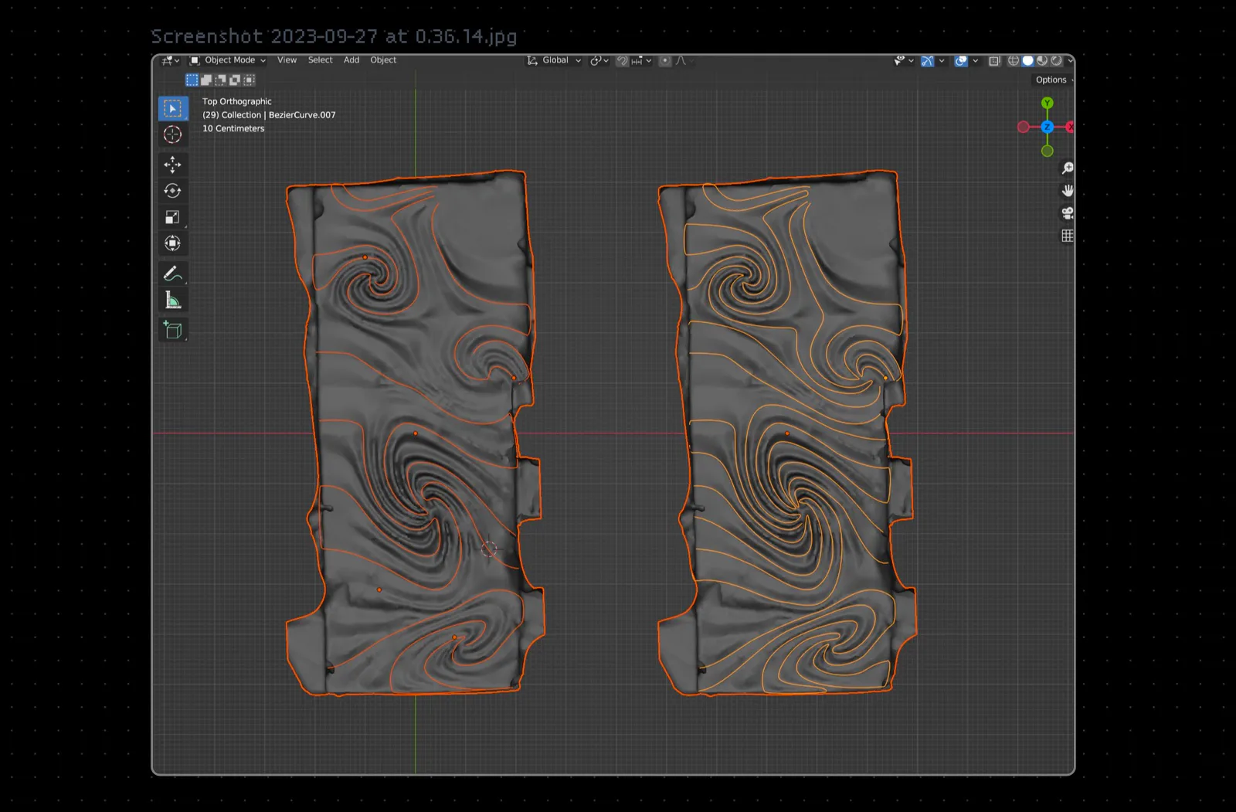Toggle Proportional Editing button
Screen dimensions: 1236x812
click(665, 60)
